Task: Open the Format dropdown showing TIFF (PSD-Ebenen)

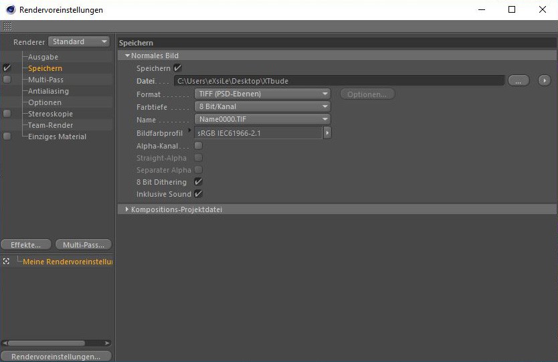Action: click(262, 94)
